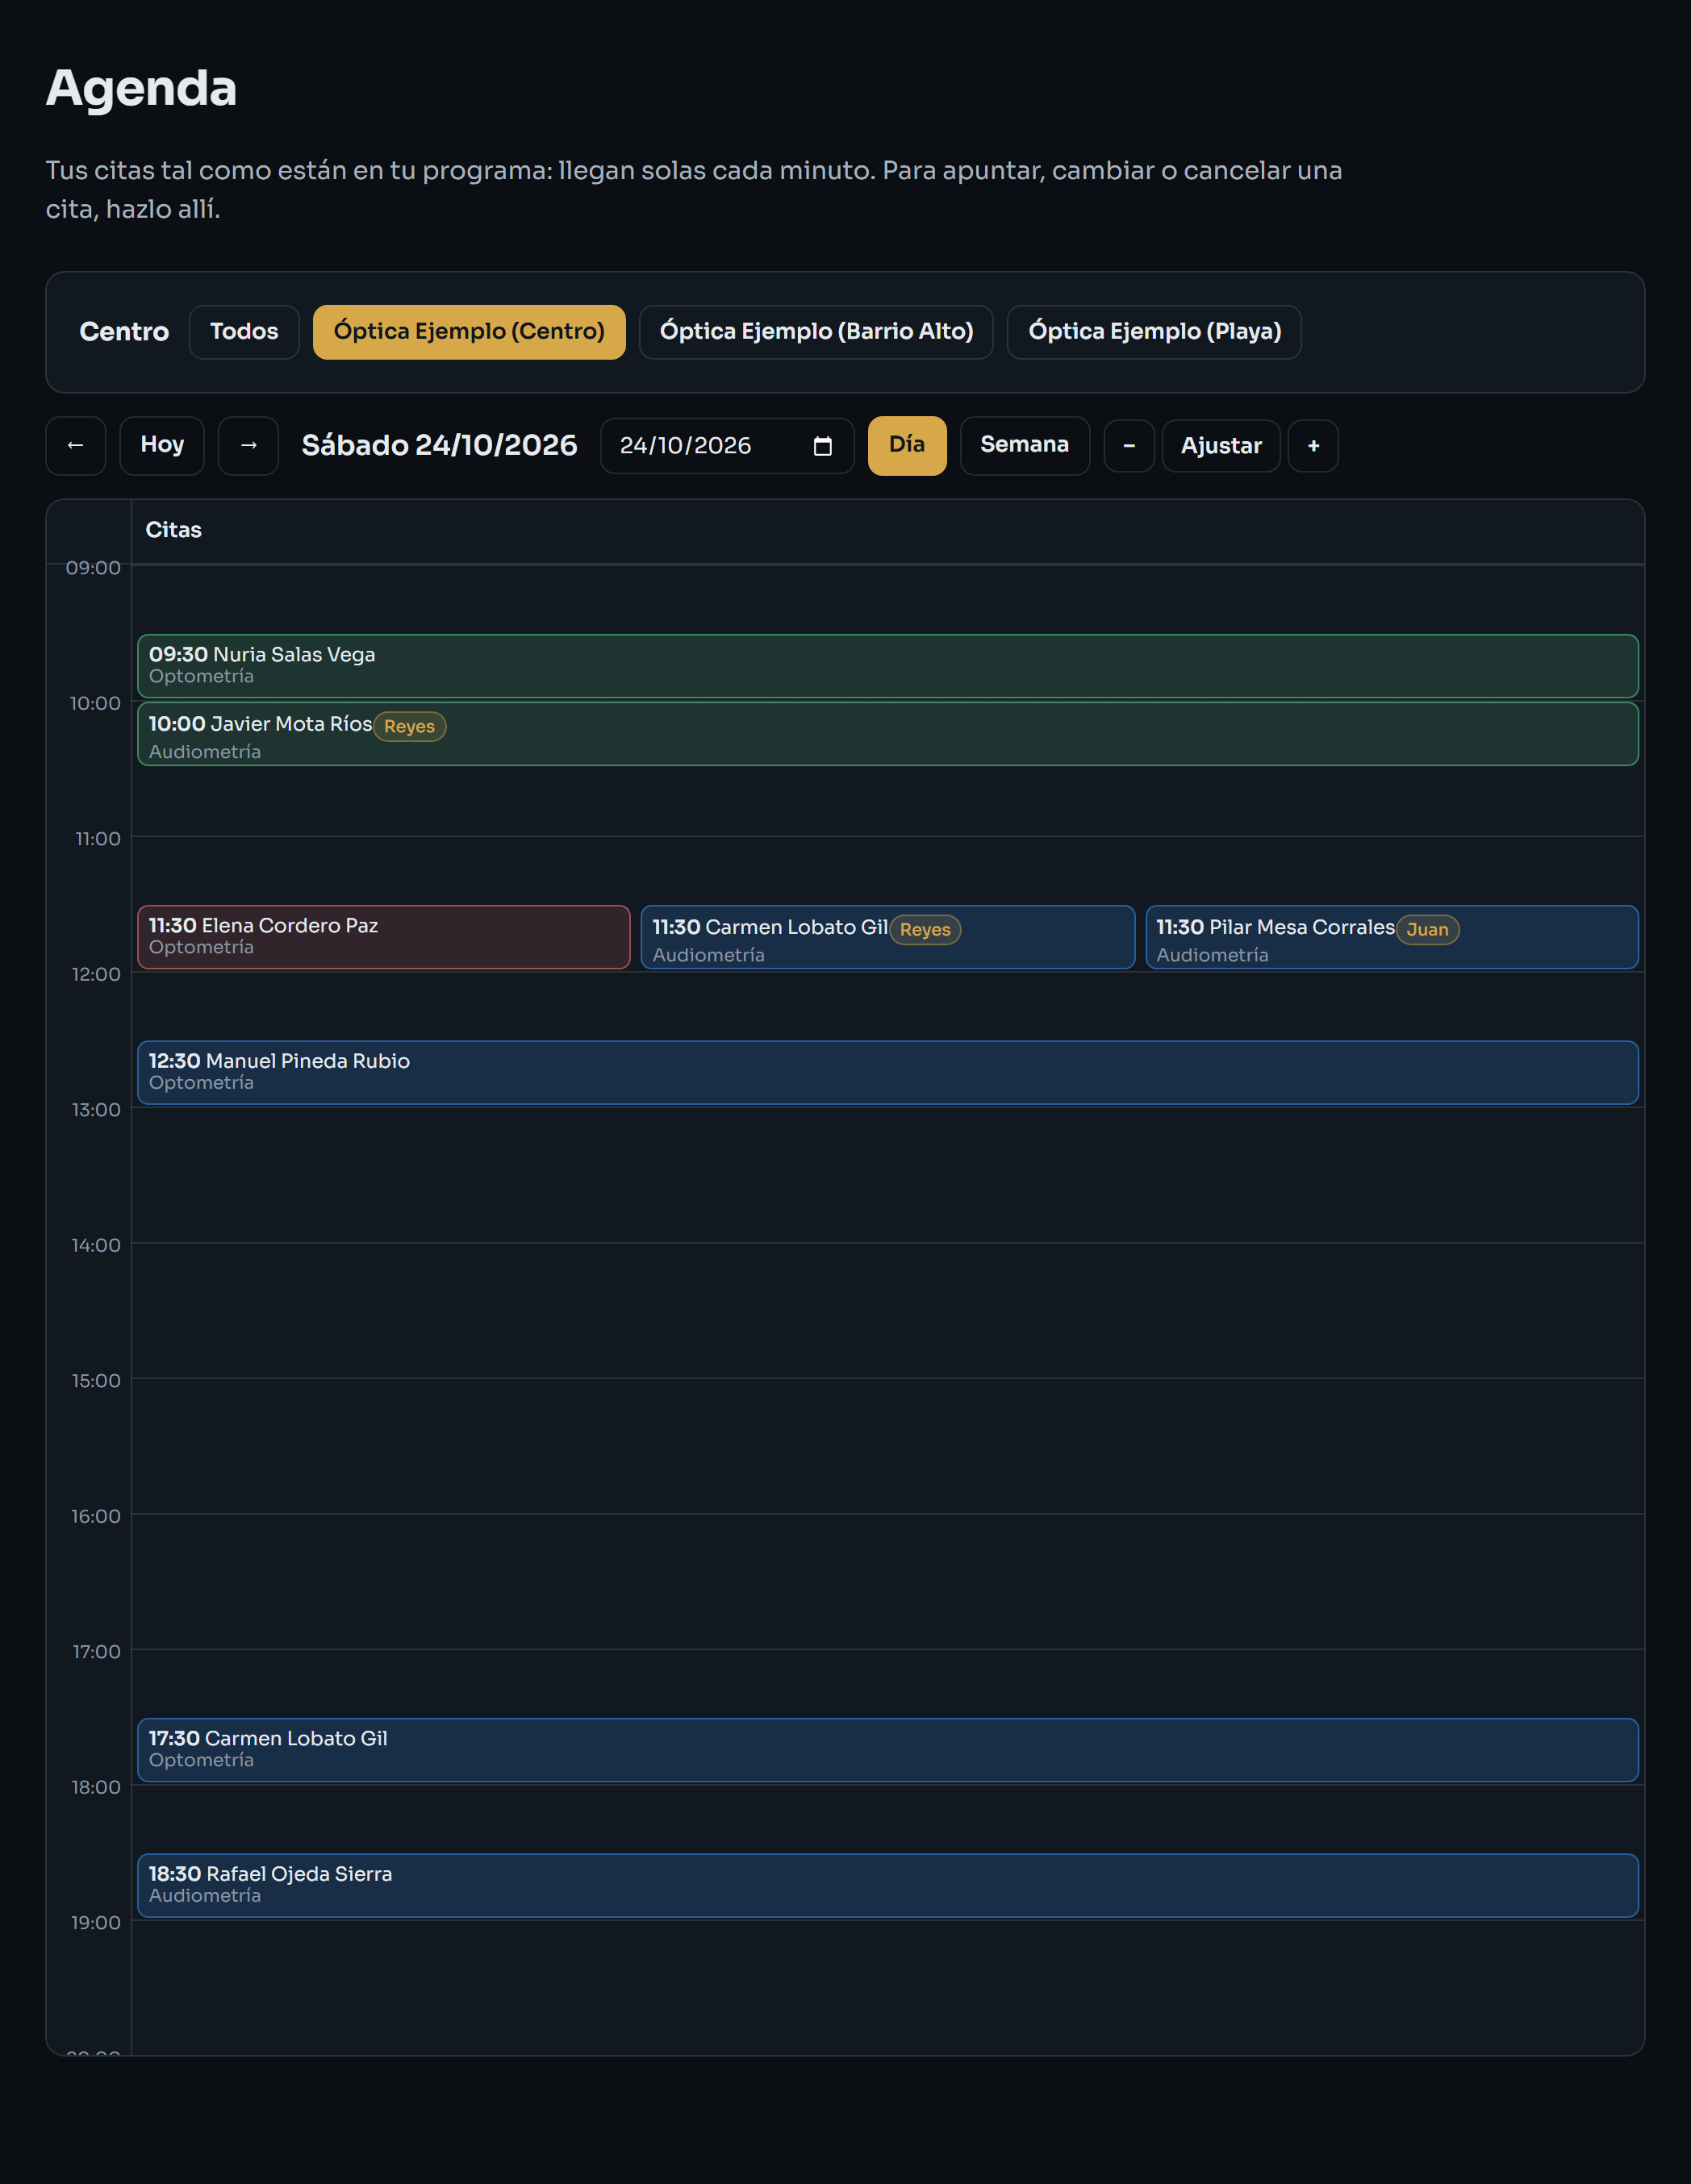1691x2184 pixels.
Task: Click the Centro filter label
Action: pyautogui.click(x=124, y=332)
